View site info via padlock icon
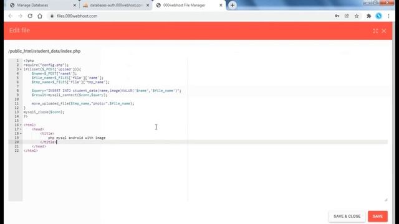This screenshot has height=224, width=399. (x=52, y=16)
